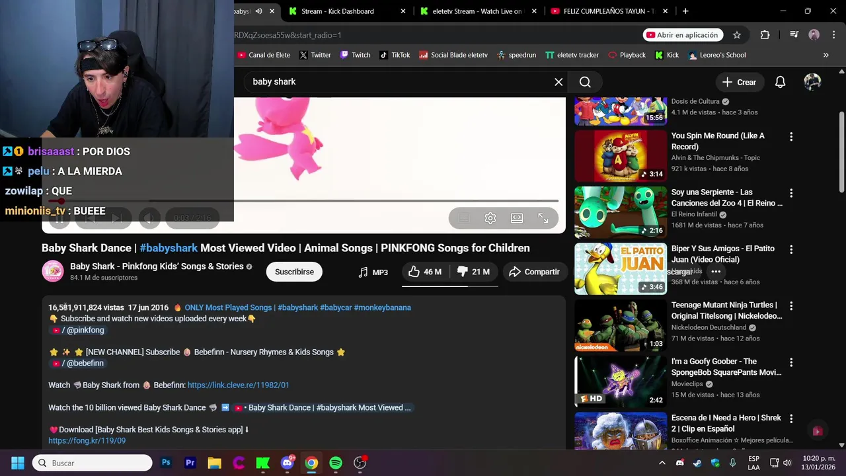This screenshot has width=846, height=476.
Task: Open Discord from the taskbar
Action: pyautogui.click(x=287, y=463)
